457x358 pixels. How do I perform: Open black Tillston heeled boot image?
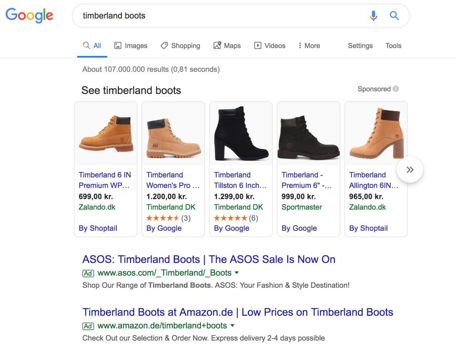tap(241, 133)
